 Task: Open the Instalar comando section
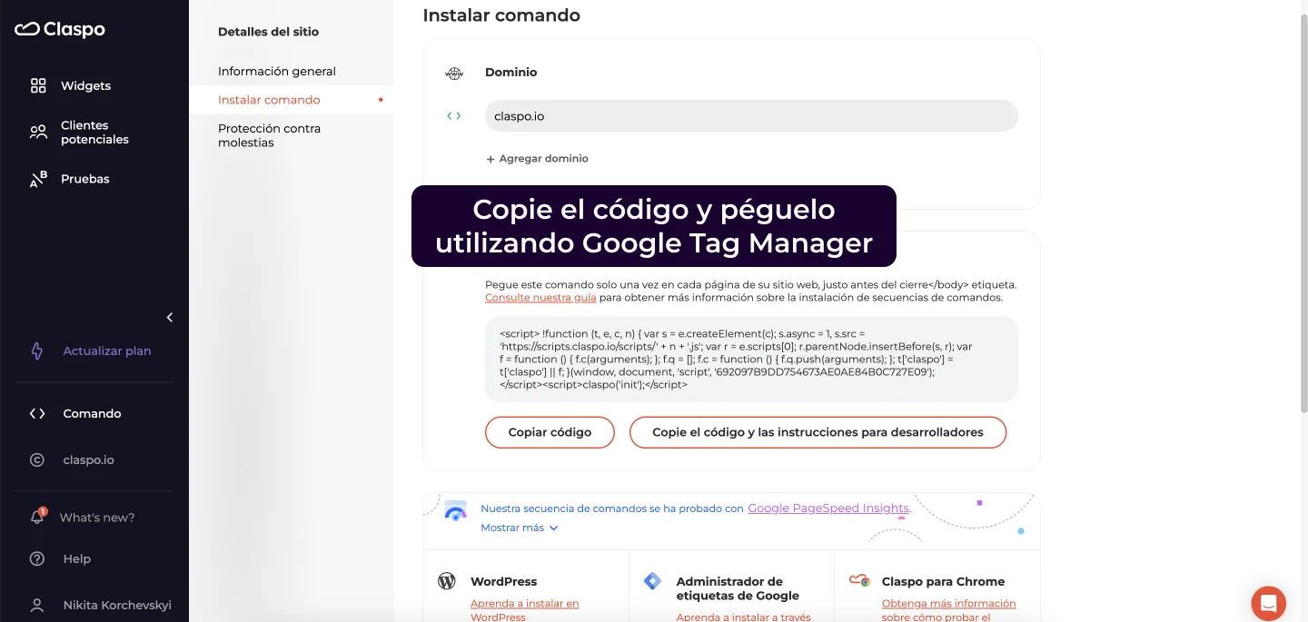click(269, 100)
